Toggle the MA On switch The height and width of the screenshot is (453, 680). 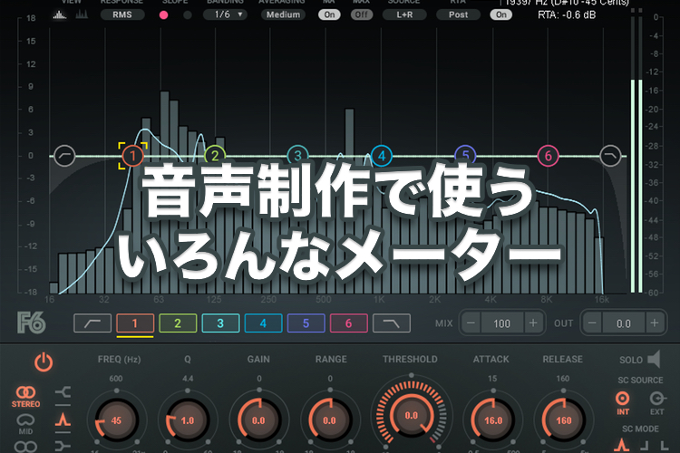[329, 14]
